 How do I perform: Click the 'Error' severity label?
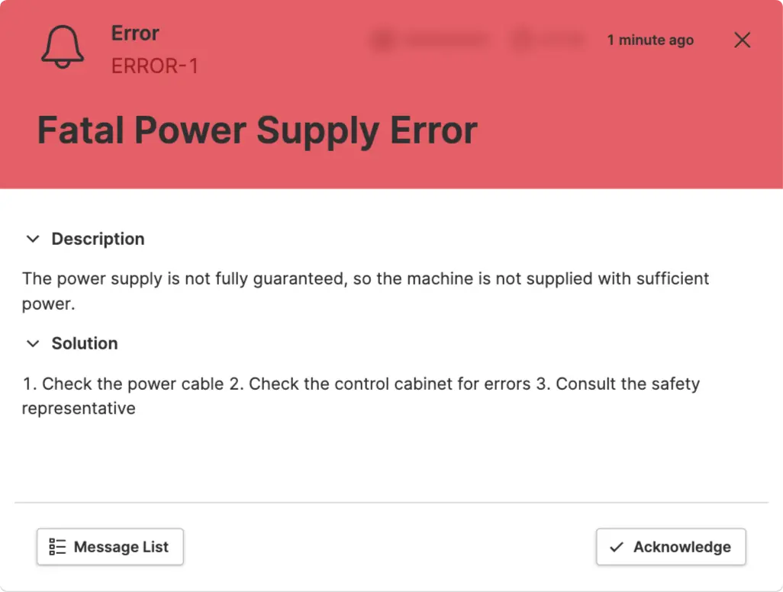[x=135, y=34]
